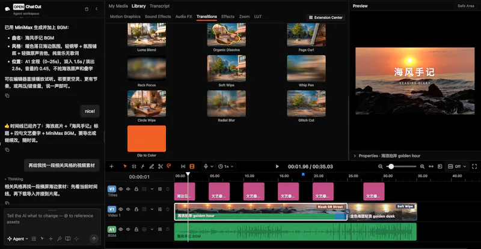Screen dimensions: 481x249
Task: Expand the V2 track chevron
Action: [x=152, y=189]
